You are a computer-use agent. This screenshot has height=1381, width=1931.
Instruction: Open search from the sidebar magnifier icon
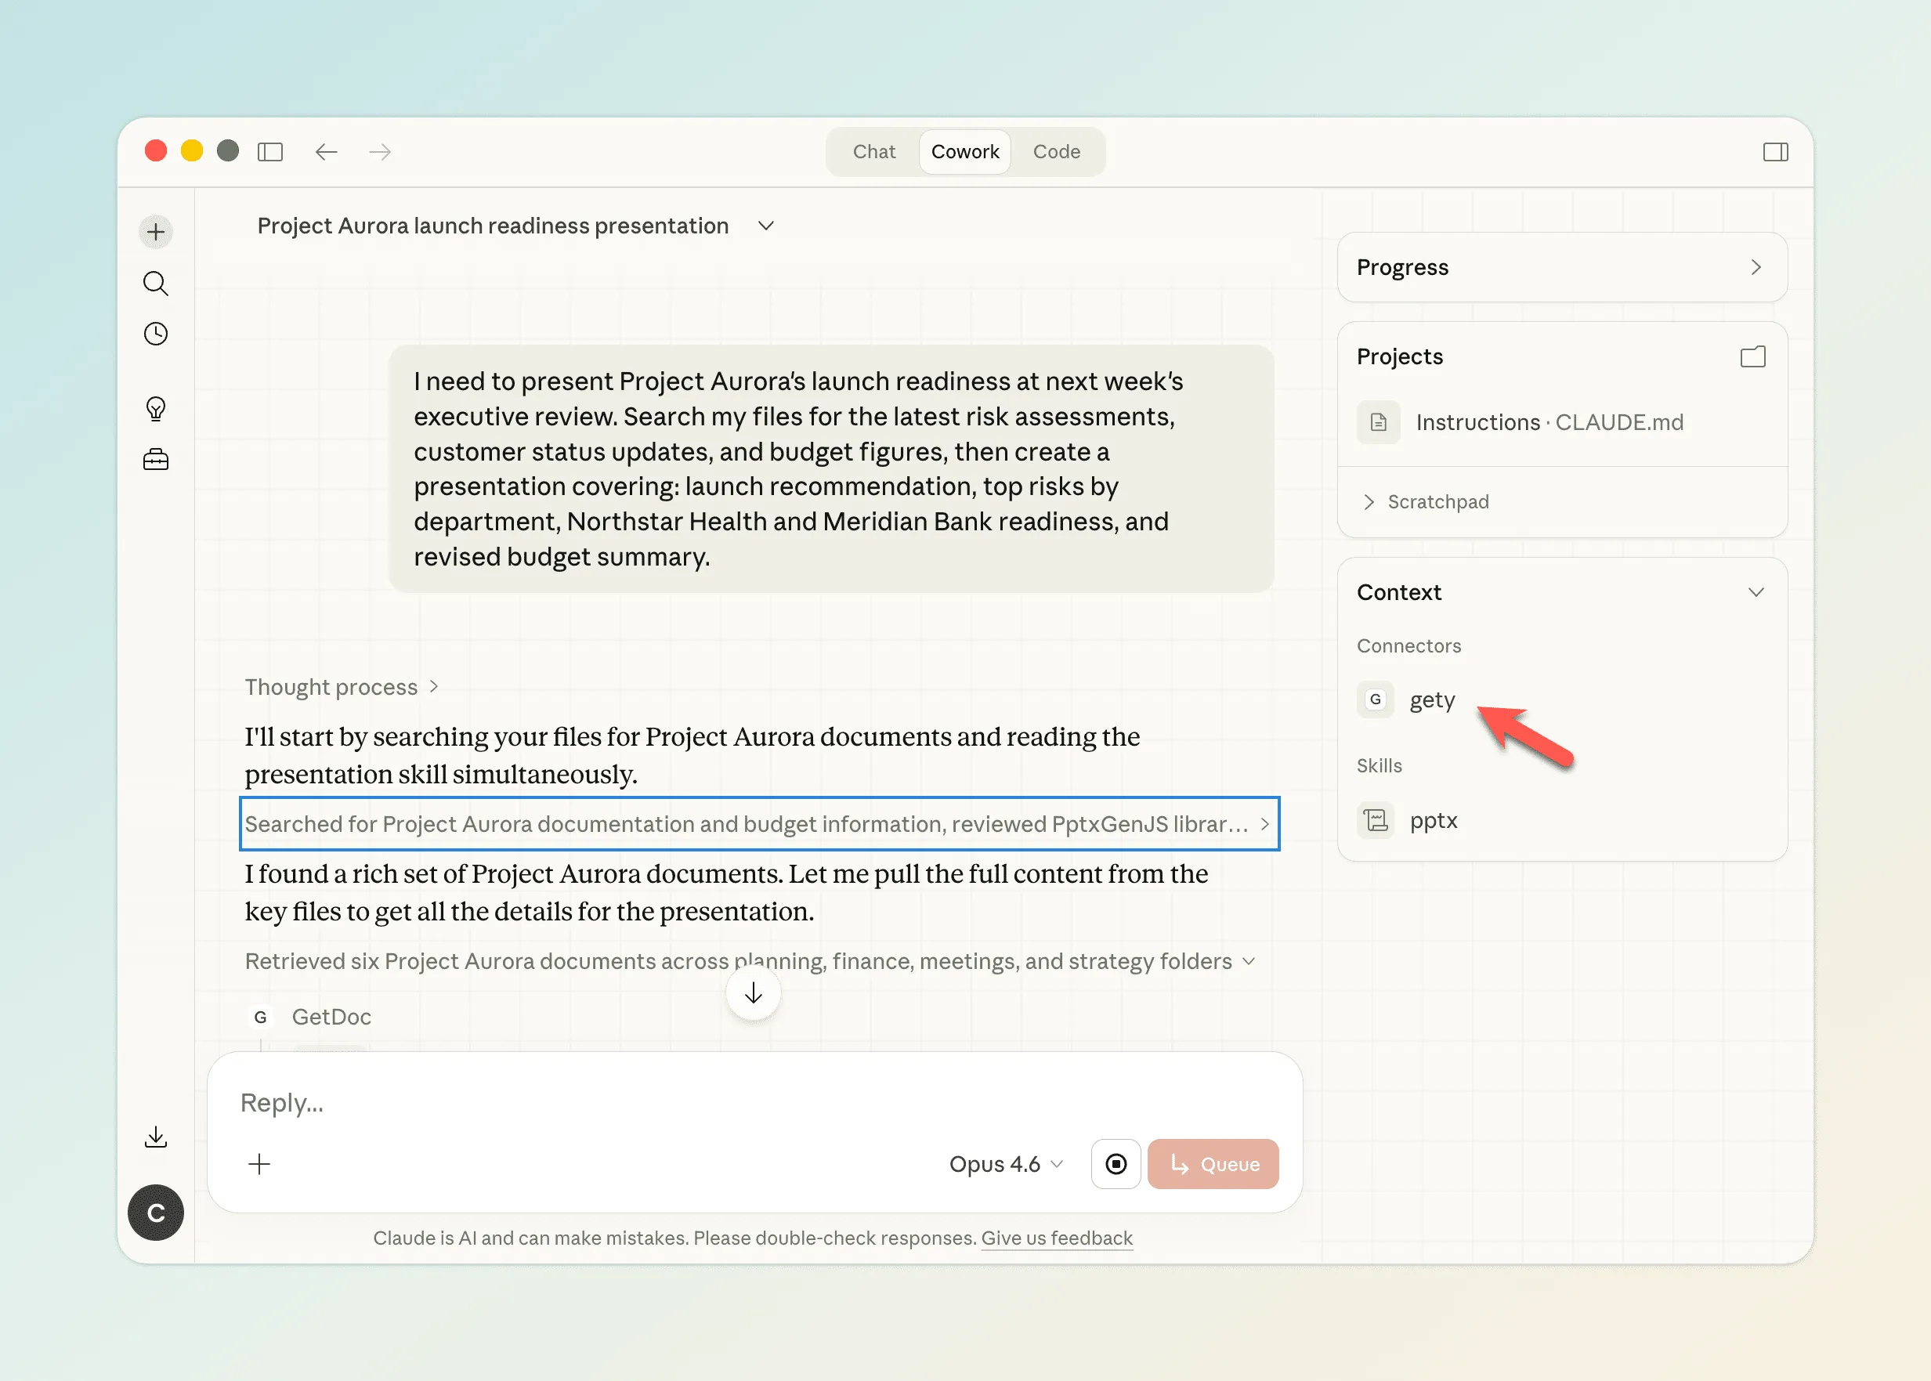[x=156, y=284]
